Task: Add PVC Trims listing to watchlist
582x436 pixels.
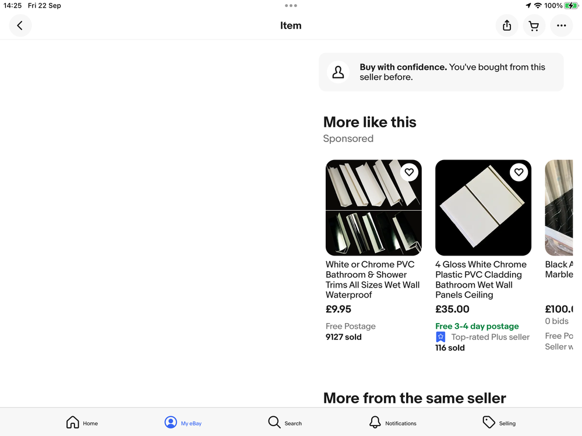Action: click(409, 172)
